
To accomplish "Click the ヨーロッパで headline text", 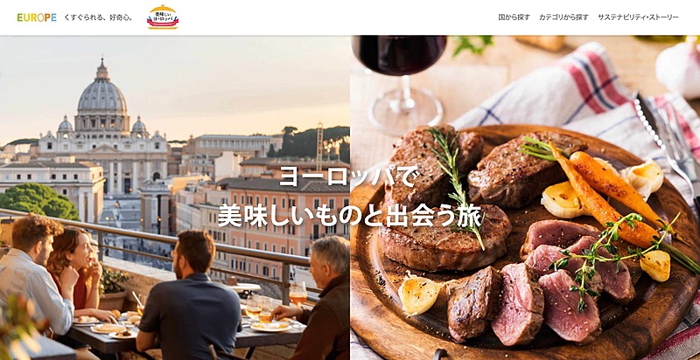I will point(349,177).
